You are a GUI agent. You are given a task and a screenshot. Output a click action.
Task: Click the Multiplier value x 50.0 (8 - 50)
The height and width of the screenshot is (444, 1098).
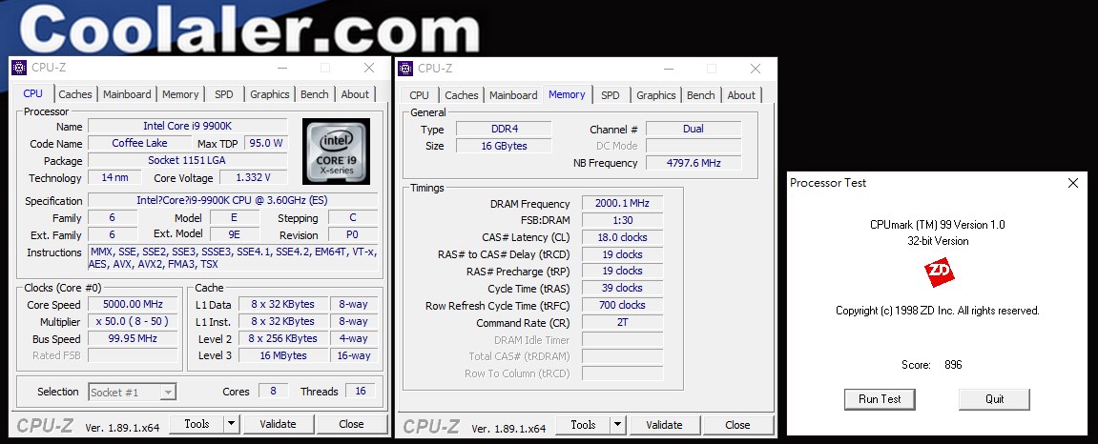(x=133, y=322)
